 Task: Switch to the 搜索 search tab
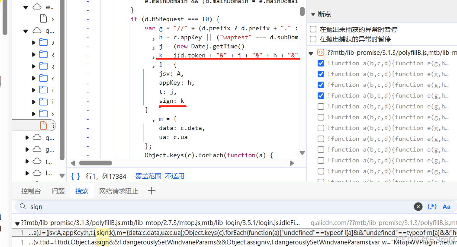(82, 191)
